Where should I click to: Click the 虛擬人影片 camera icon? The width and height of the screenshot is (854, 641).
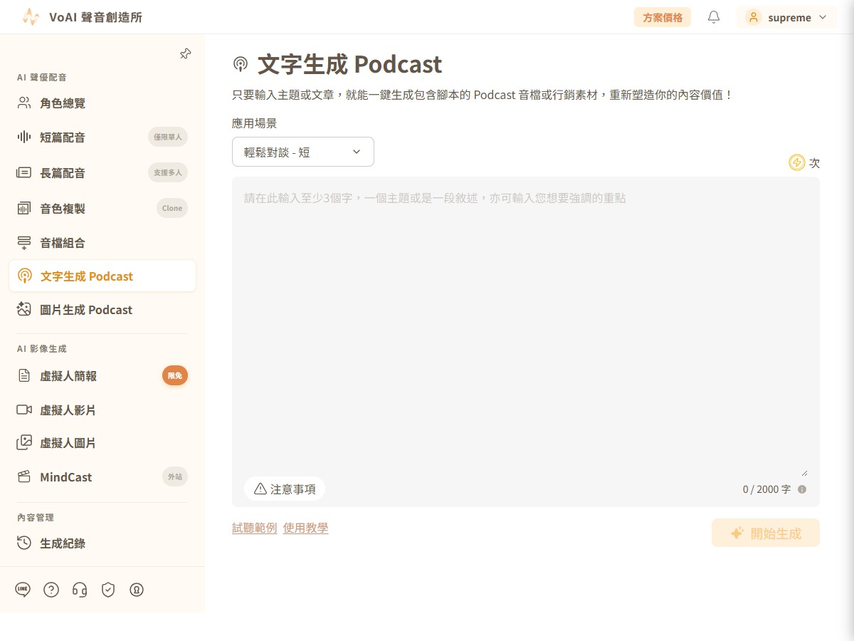pos(24,410)
